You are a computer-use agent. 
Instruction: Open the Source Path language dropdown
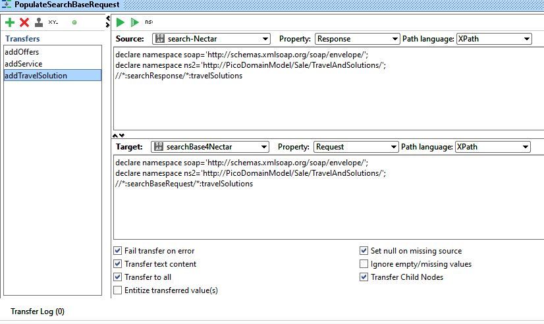(x=494, y=39)
